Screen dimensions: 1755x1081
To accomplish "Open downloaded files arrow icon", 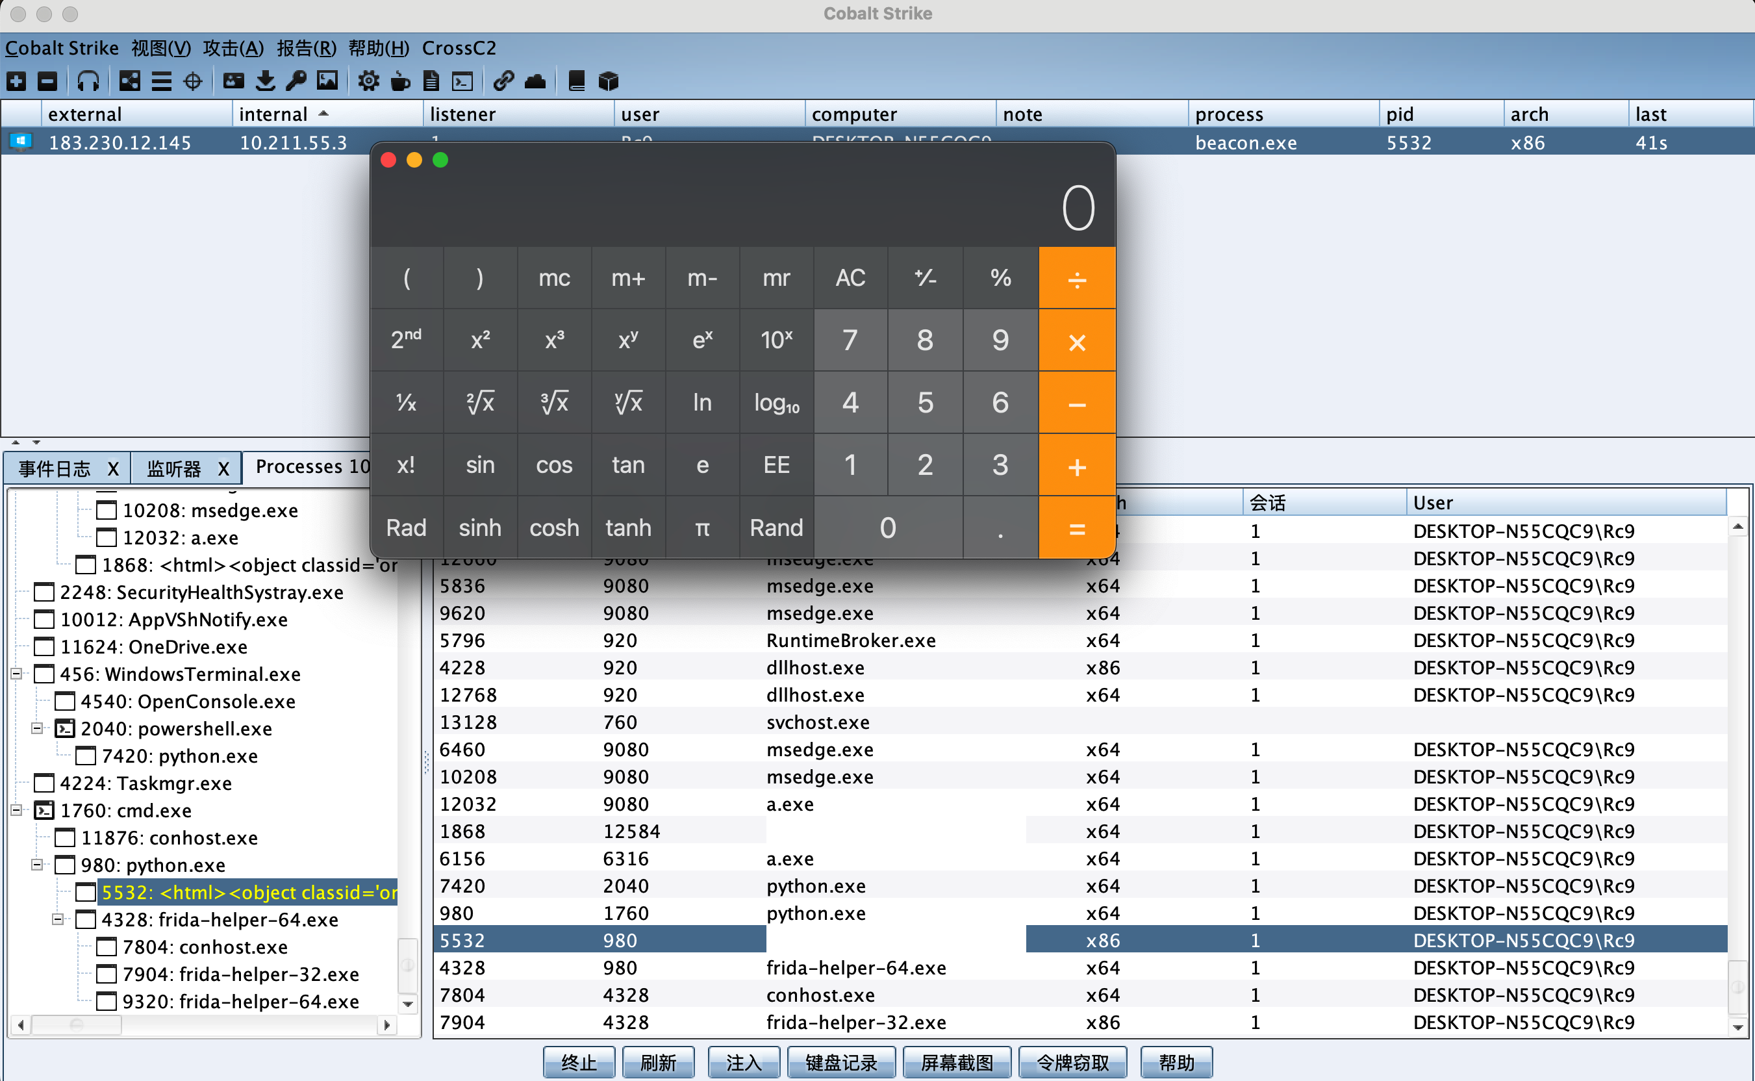I will coord(265,81).
